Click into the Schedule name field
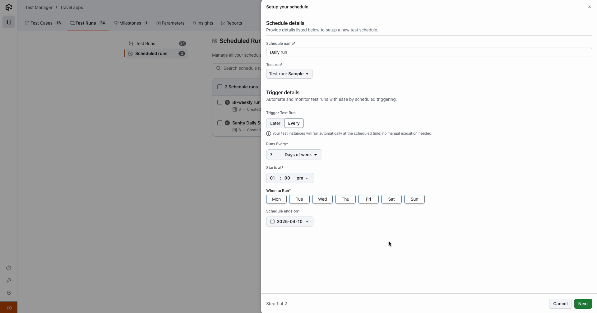Image resolution: width=597 pixels, height=313 pixels. tap(429, 52)
